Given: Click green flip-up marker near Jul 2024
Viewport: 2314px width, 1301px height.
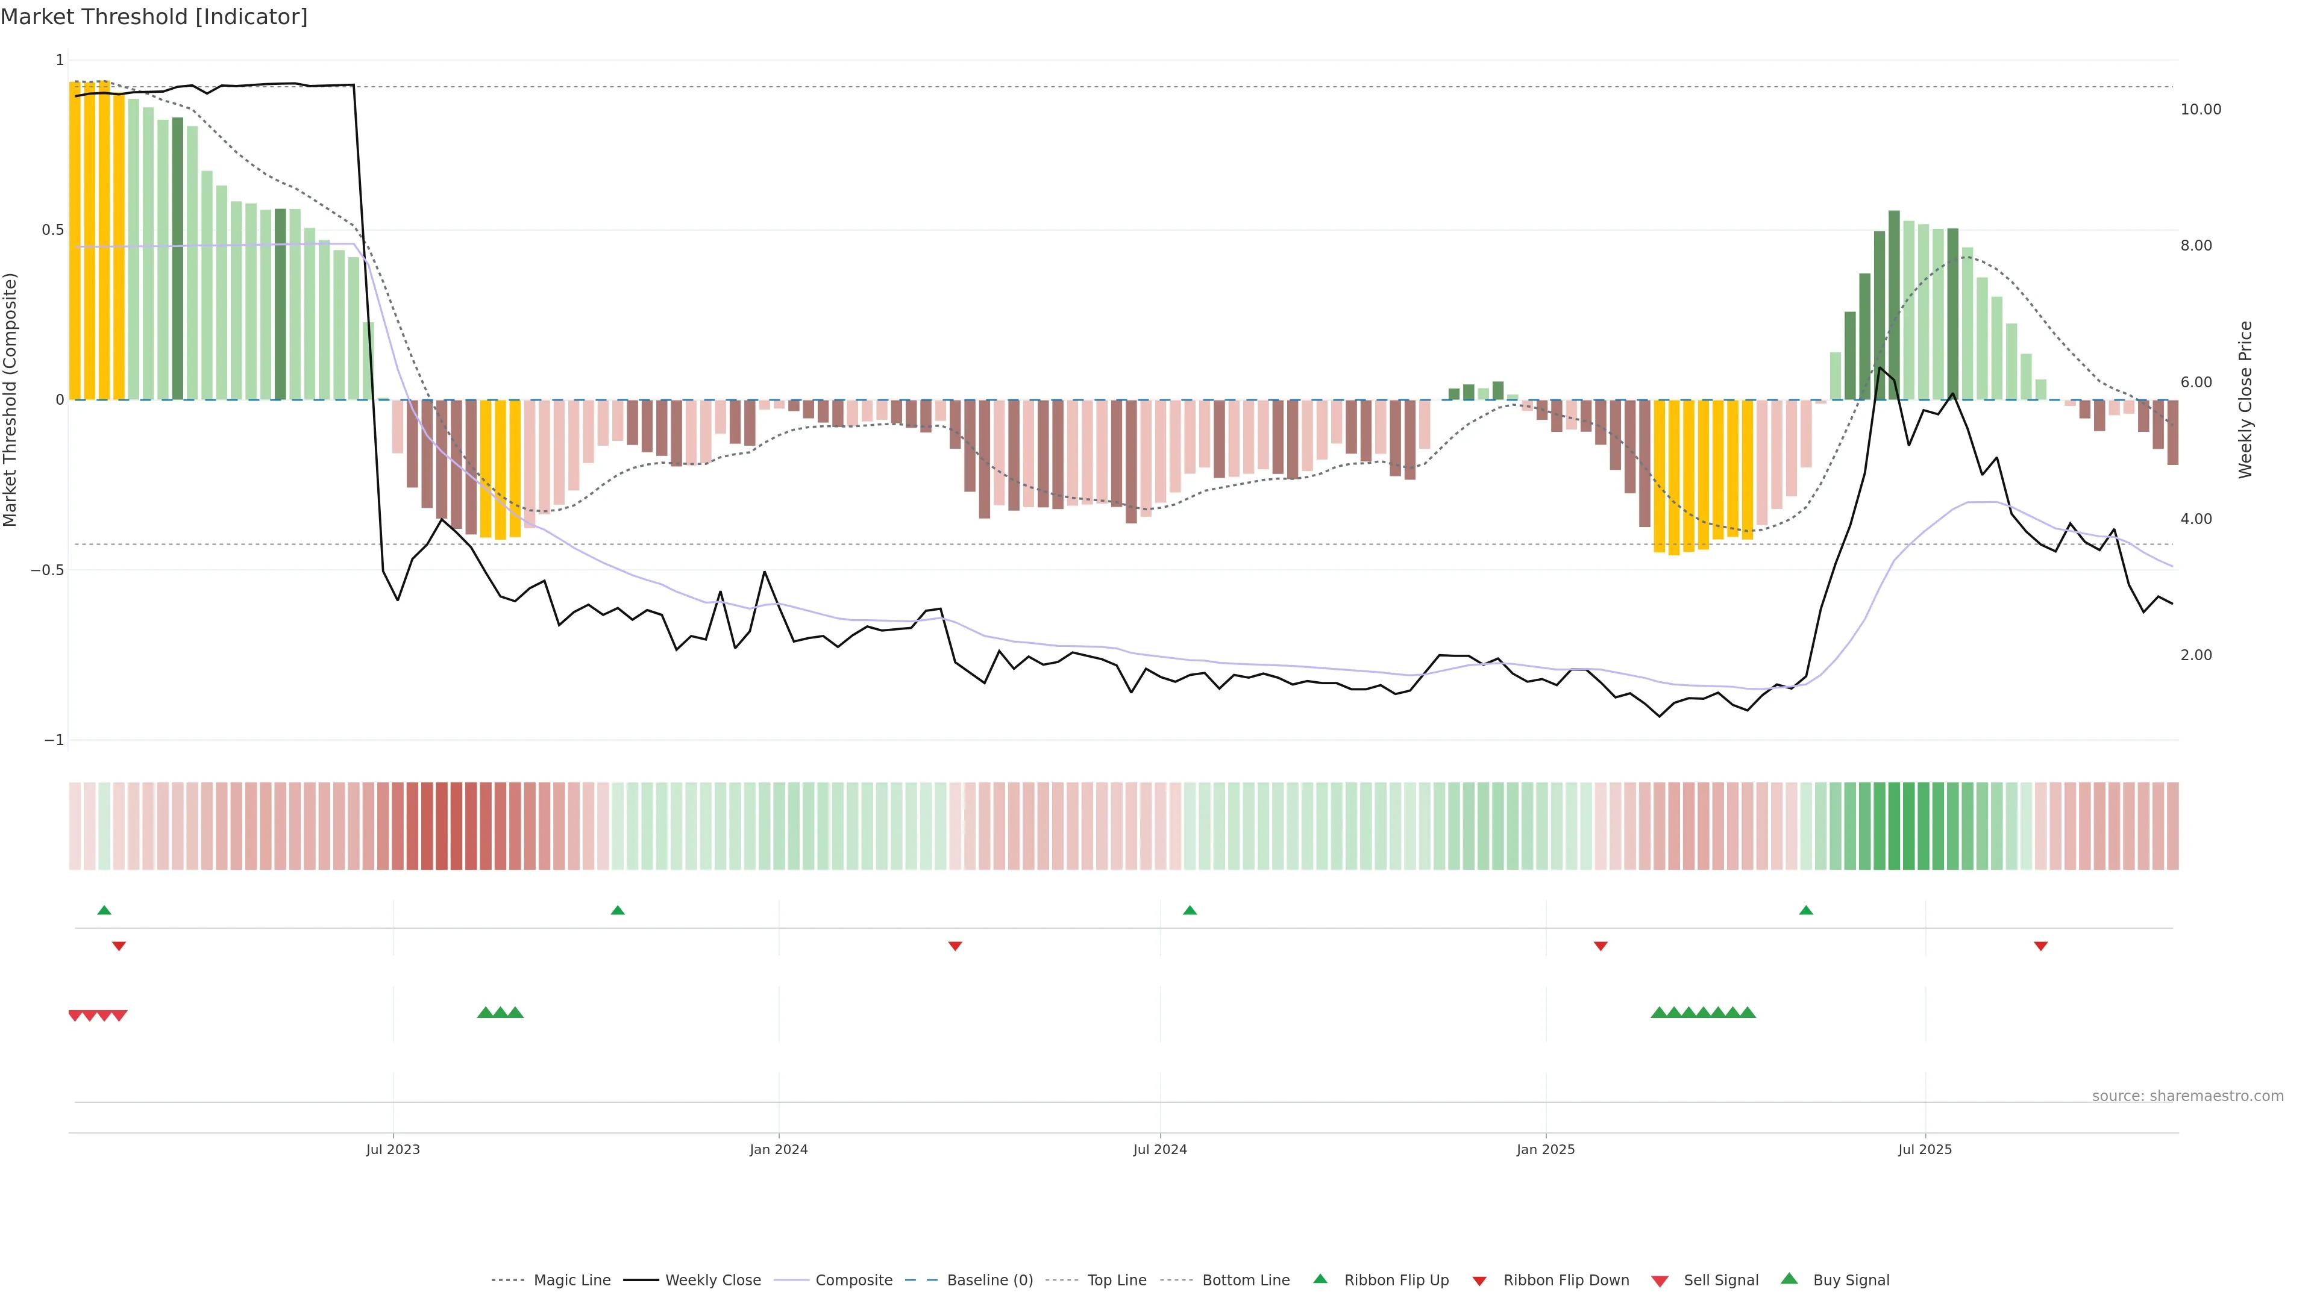Looking at the screenshot, I should pos(1190,911).
